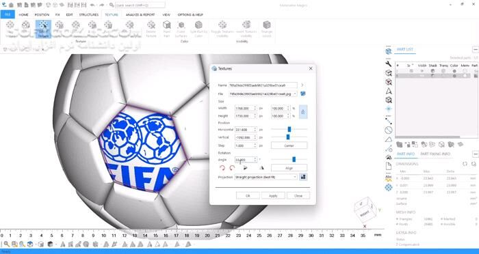Screen dimensions: 479x254
Task: Click the Abc text label tool
Action: tap(388, 178)
